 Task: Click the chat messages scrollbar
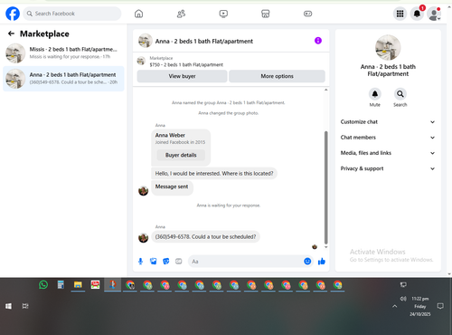[325, 187]
